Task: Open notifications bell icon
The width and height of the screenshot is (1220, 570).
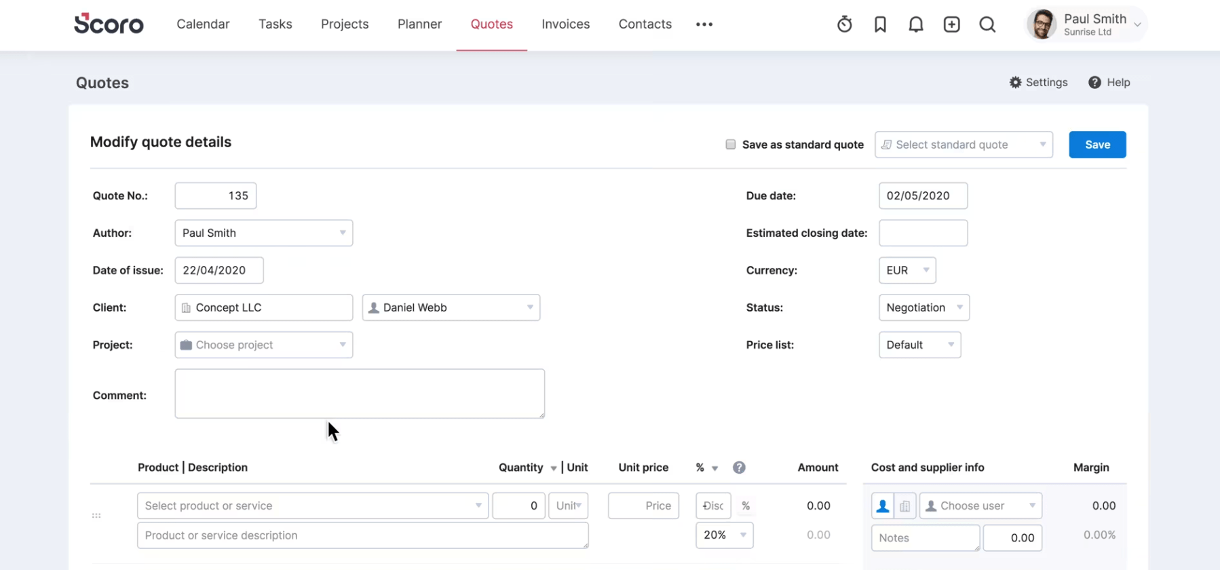Action: tap(915, 24)
